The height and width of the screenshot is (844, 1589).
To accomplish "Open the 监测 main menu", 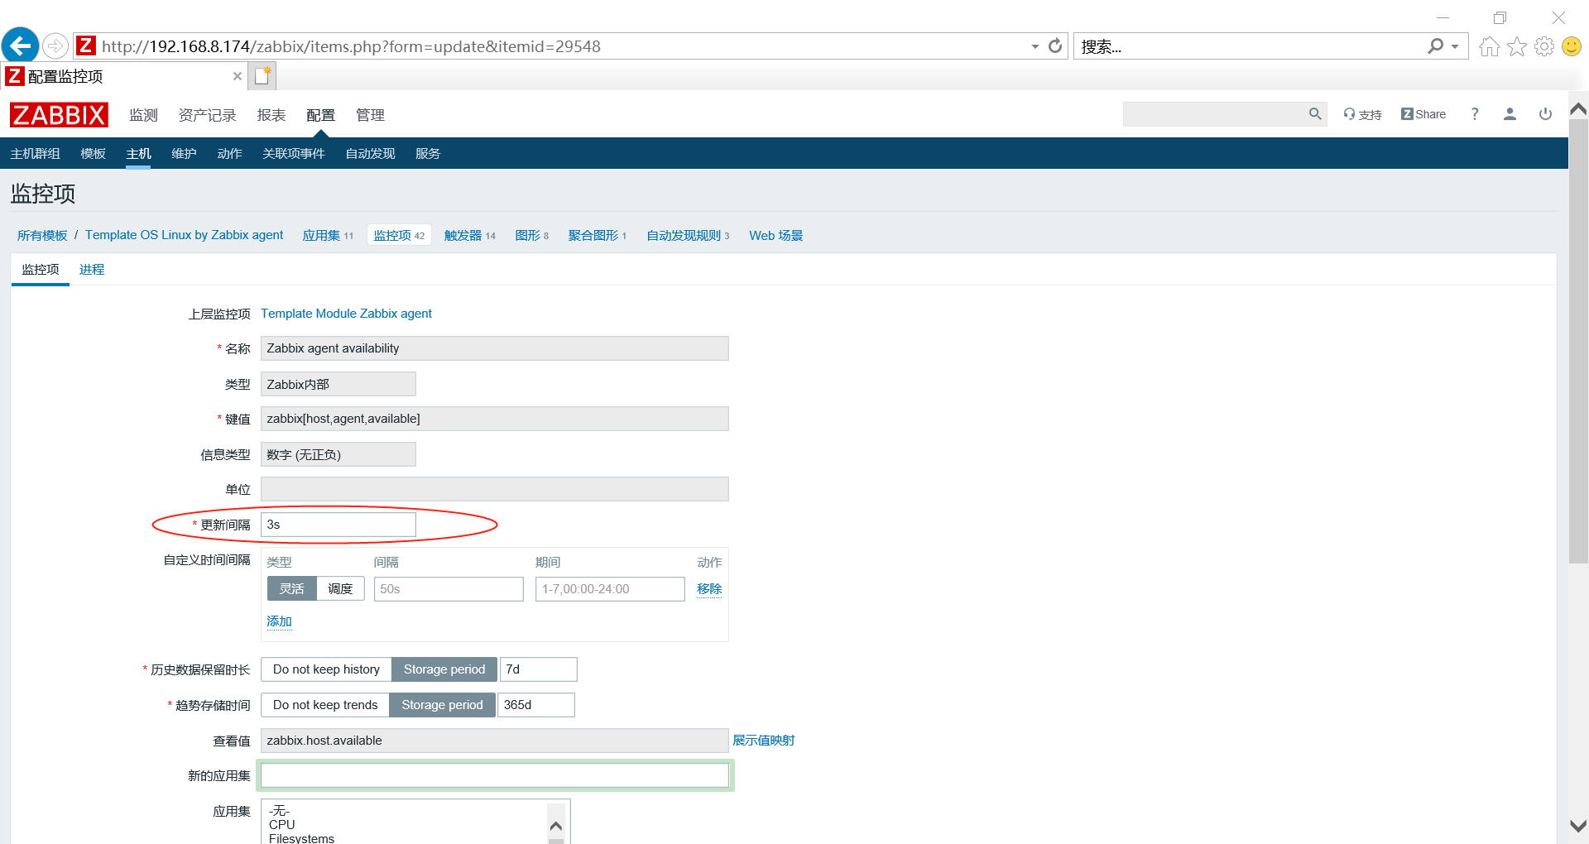I will tap(143, 115).
